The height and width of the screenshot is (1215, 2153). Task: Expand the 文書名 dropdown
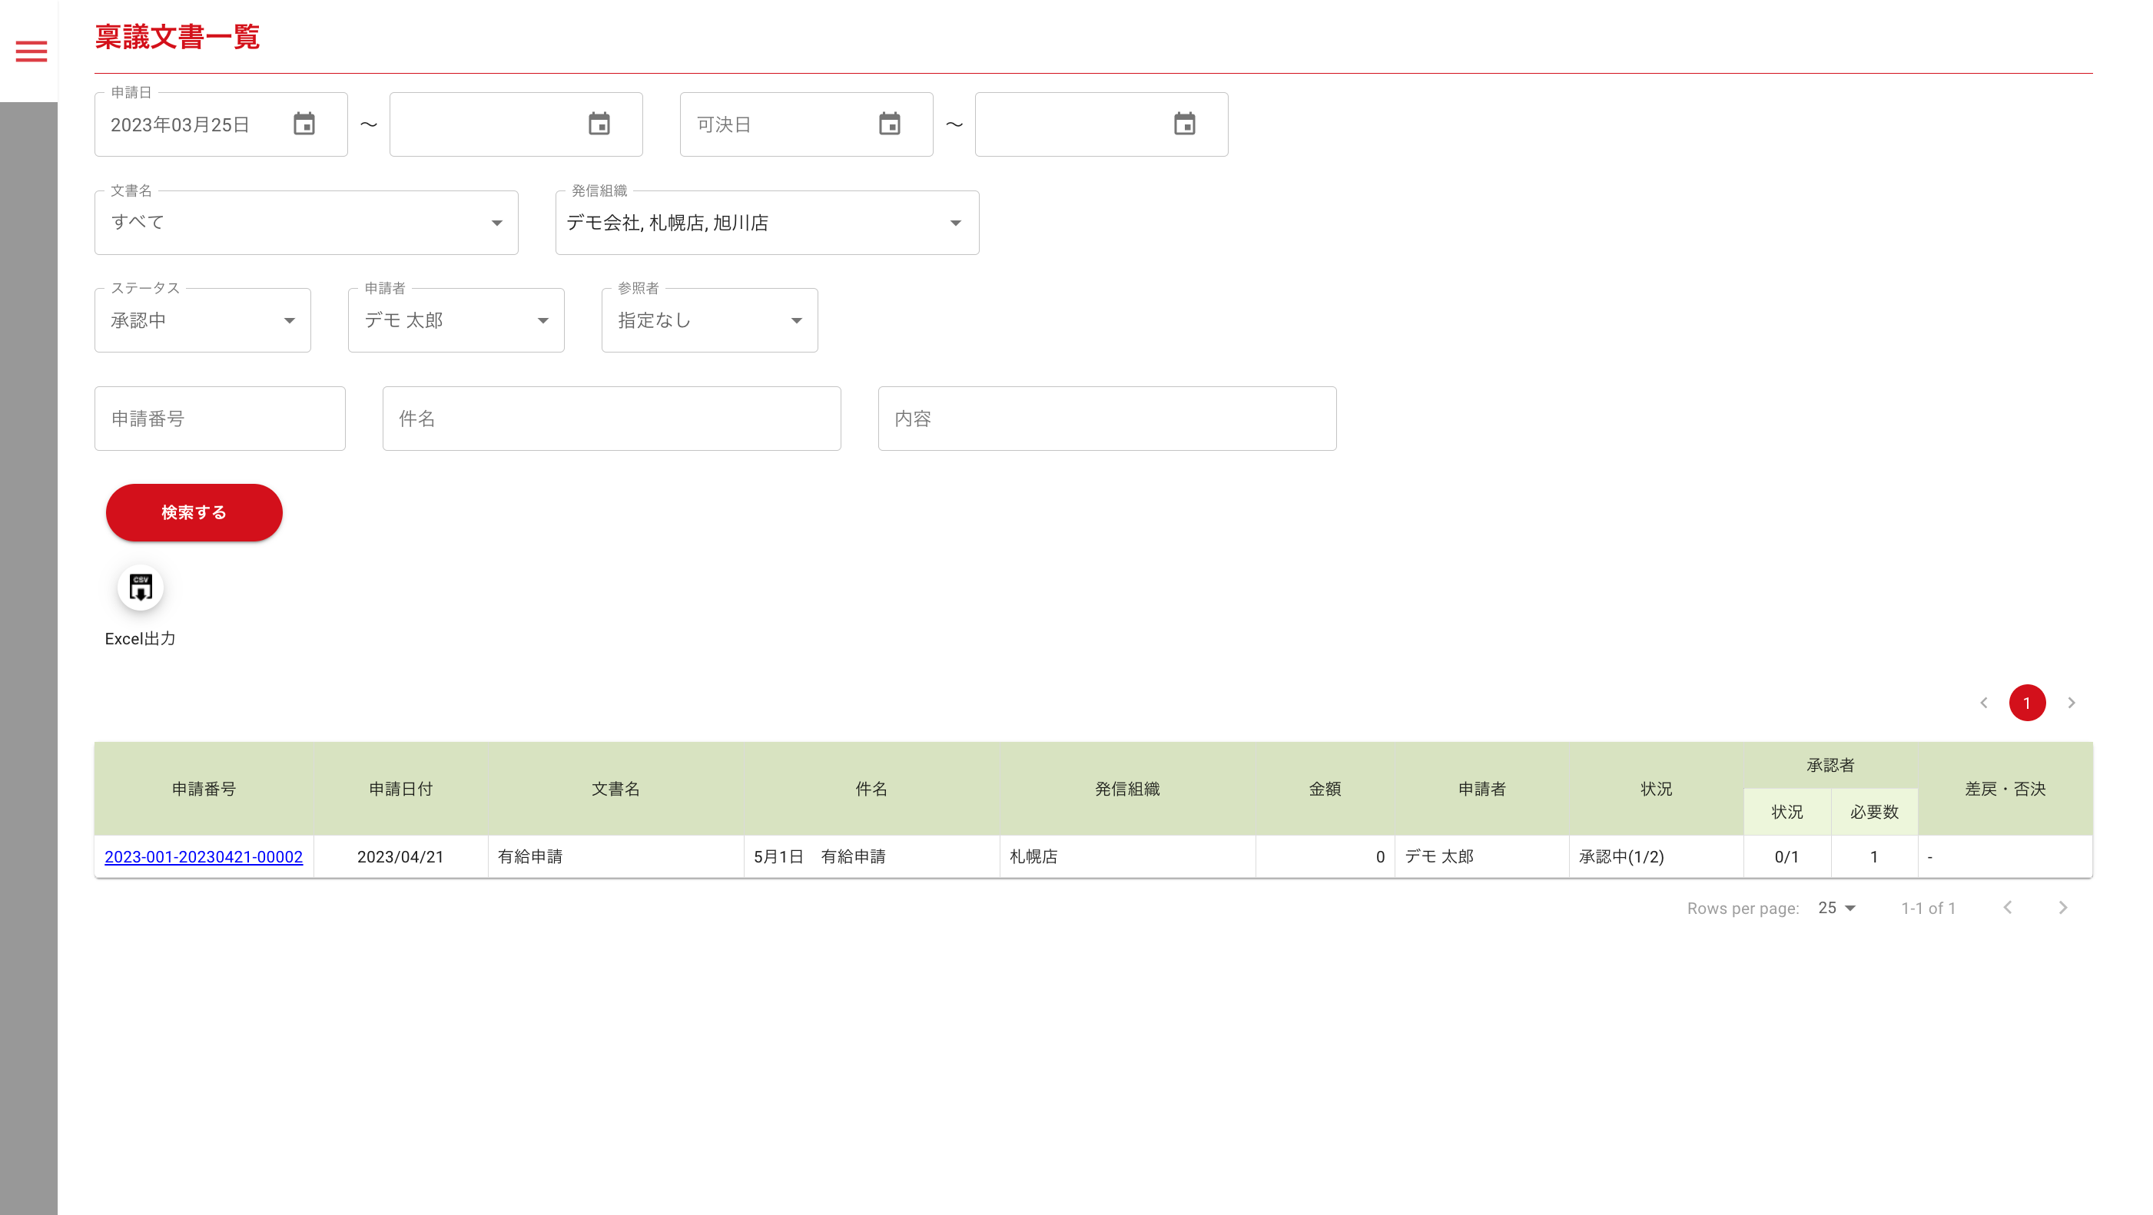[x=306, y=223]
